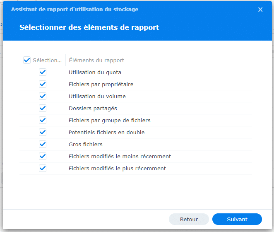Uncheck Potentiels fichiers en double checkbox

click(43, 132)
